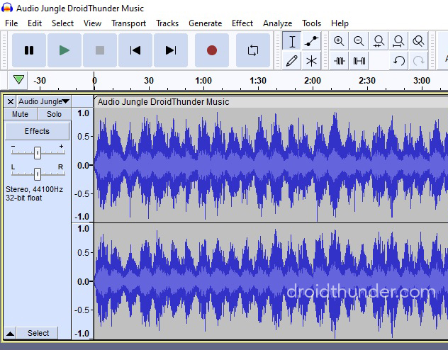Open the Effect menu
The width and height of the screenshot is (448, 350).
click(x=242, y=23)
